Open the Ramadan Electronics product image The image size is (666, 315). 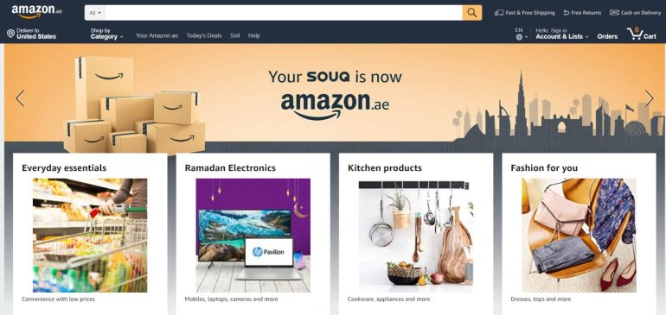pos(253,236)
